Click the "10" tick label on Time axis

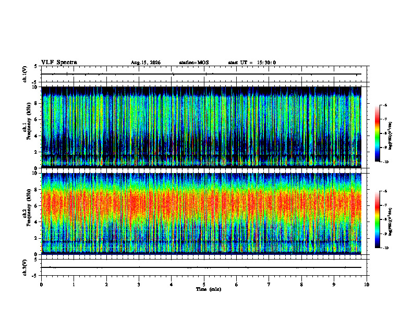(x=367, y=285)
